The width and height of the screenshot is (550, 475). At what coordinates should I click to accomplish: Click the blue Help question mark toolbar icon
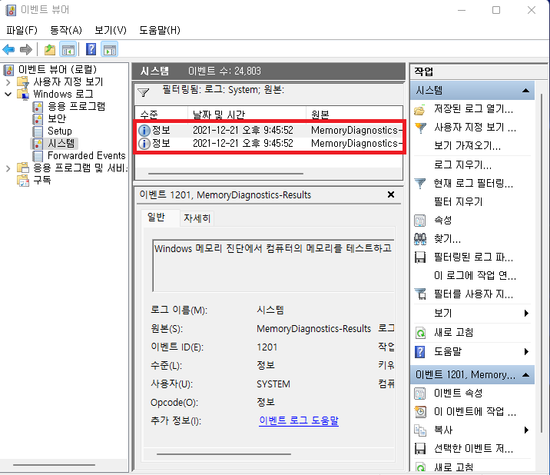click(x=91, y=49)
